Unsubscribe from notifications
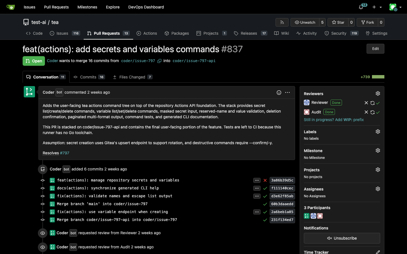 tap(342, 238)
